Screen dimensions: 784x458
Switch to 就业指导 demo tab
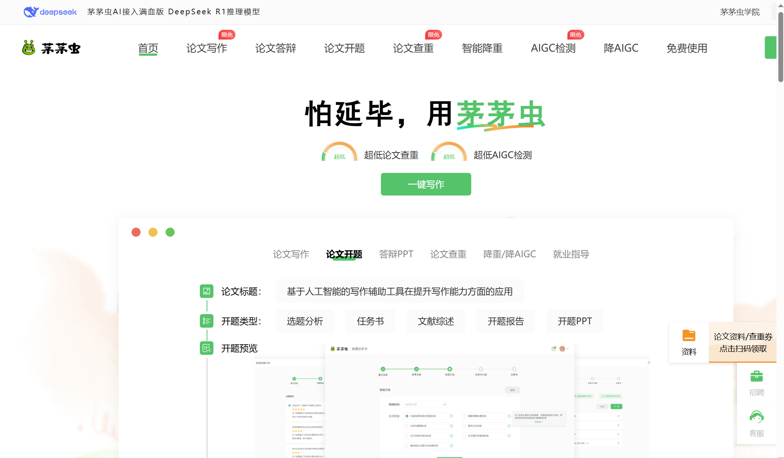[571, 254]
